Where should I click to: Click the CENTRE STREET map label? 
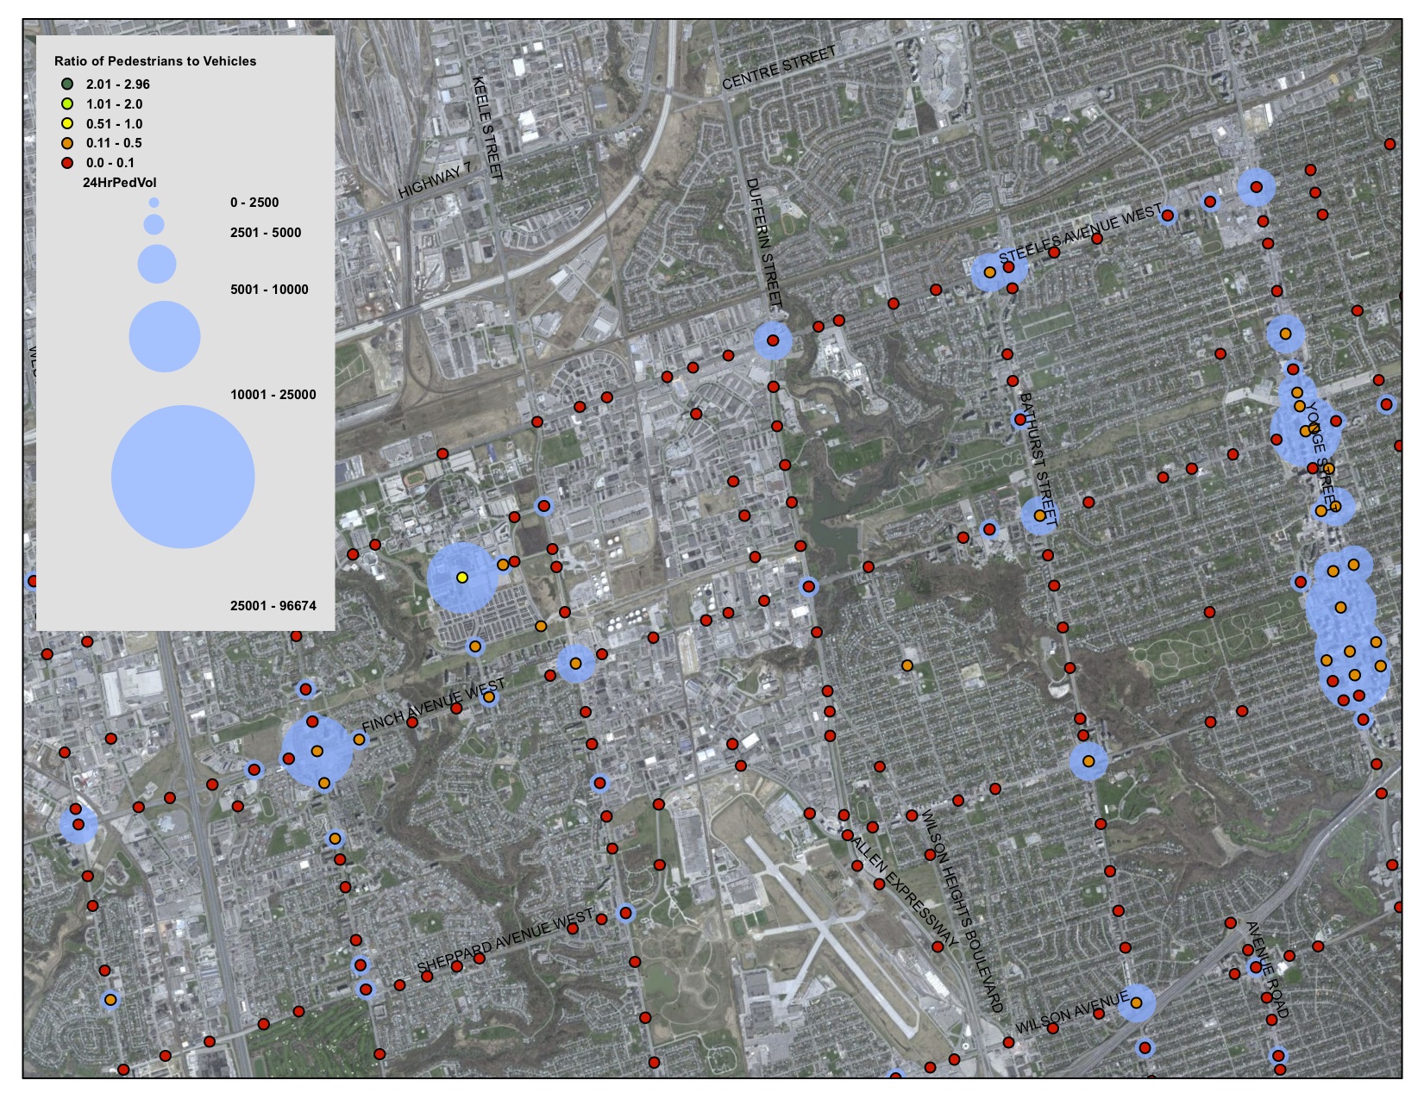point(780,68)
